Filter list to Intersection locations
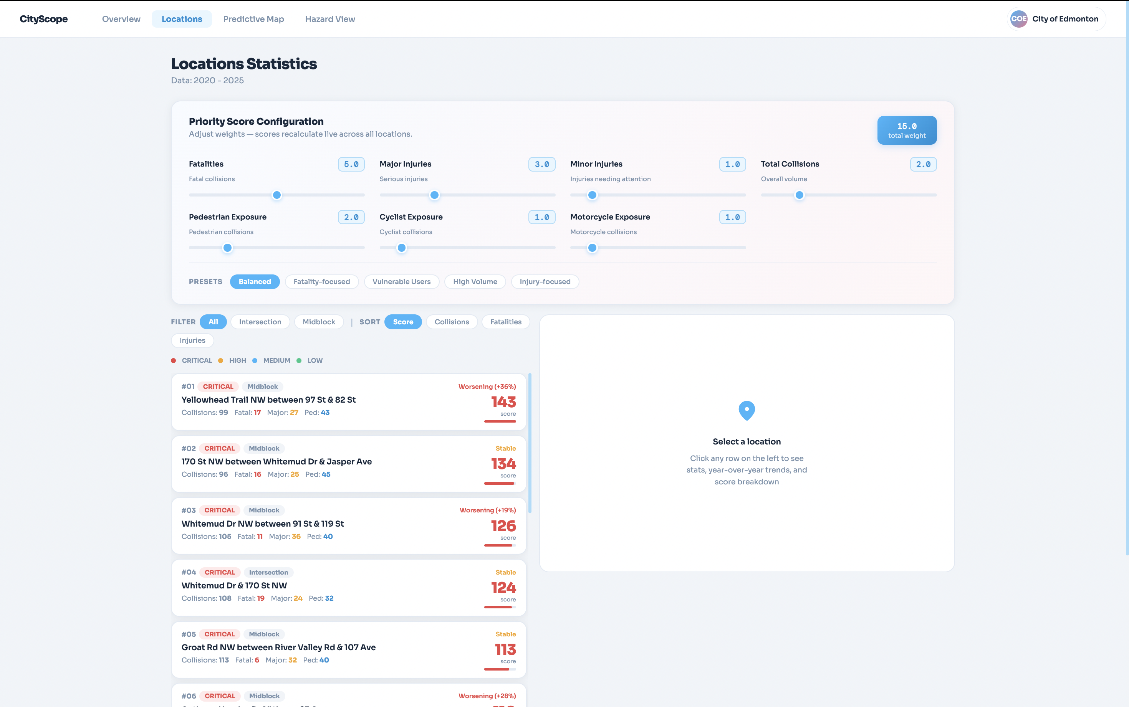 pos(260,322)
